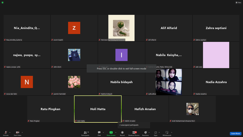Start recording with the Record button
Image resolution: width=243 pixels, height=137 pixels.
click(122, 133)
